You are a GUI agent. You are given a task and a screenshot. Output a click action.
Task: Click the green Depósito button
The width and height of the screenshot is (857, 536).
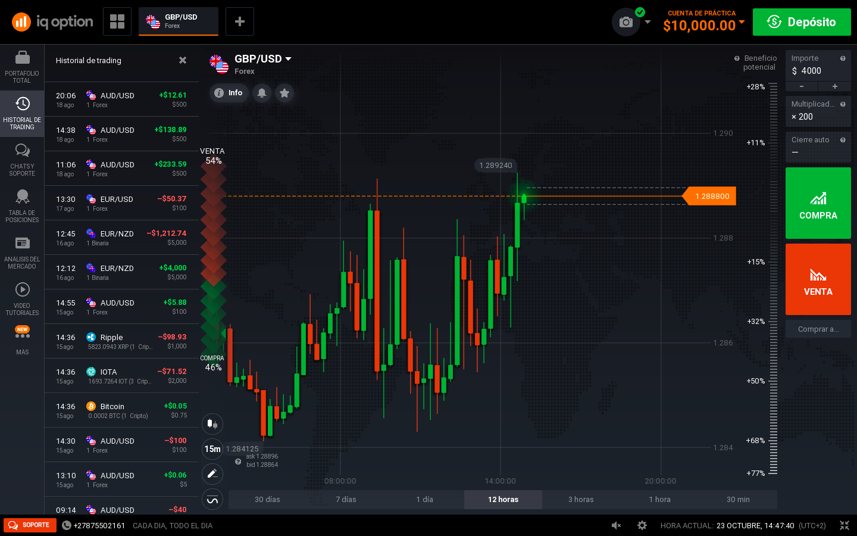[x=802, y=22]
